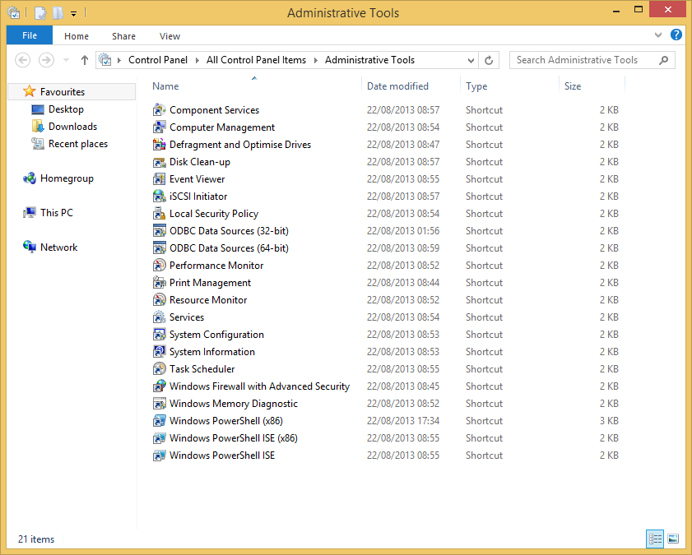Switch to large thumbnails view

pos(673,539)
